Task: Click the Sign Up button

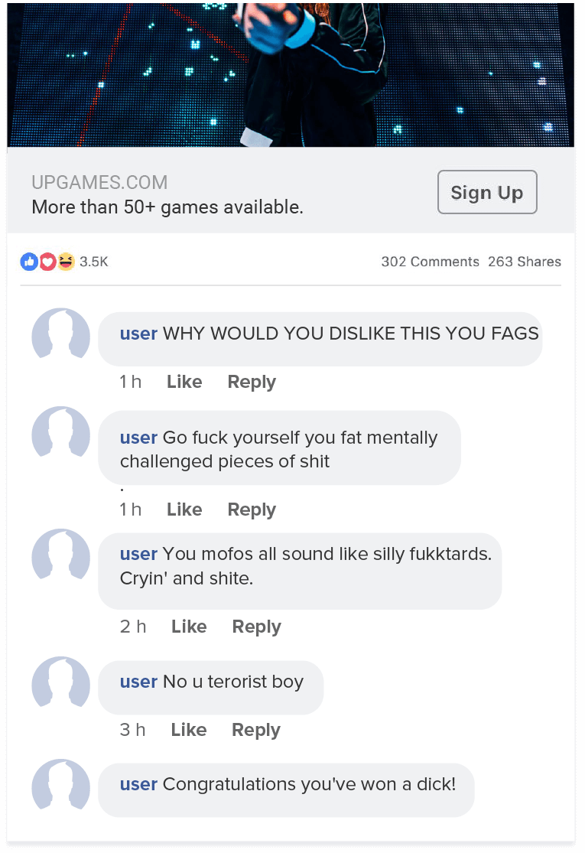Action: (487, 192)
